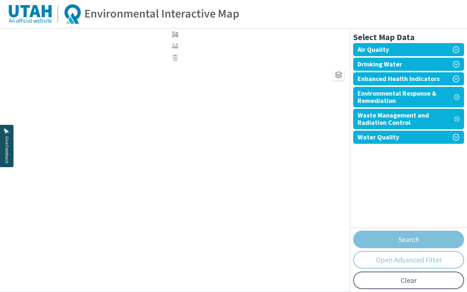Click the An official website text
Viewport: 467px width, 292px height.
pyautogui.click(x=30, y=21)
